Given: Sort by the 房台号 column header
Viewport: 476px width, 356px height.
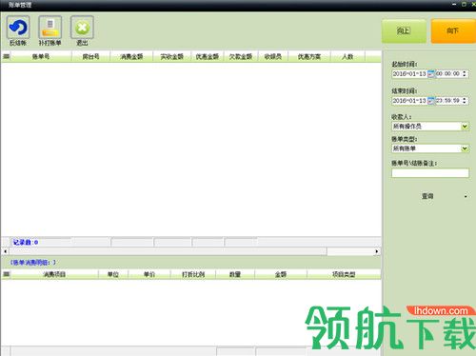Looking at the screenshot, I should pos(90,56).
